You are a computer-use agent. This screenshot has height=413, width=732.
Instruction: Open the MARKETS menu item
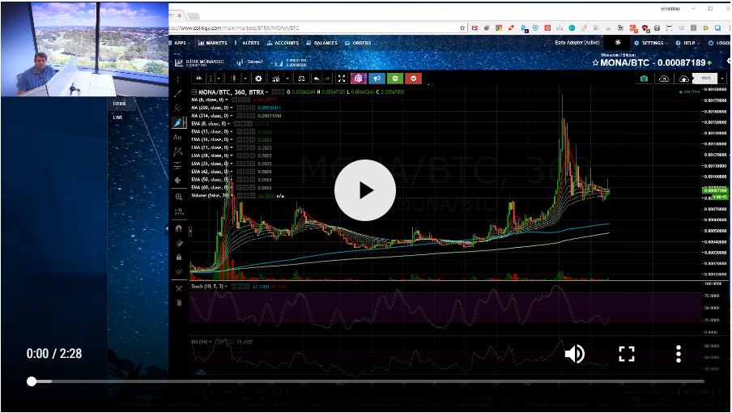212,43
